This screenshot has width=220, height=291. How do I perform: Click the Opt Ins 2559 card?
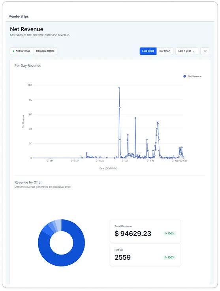(145, 255)
